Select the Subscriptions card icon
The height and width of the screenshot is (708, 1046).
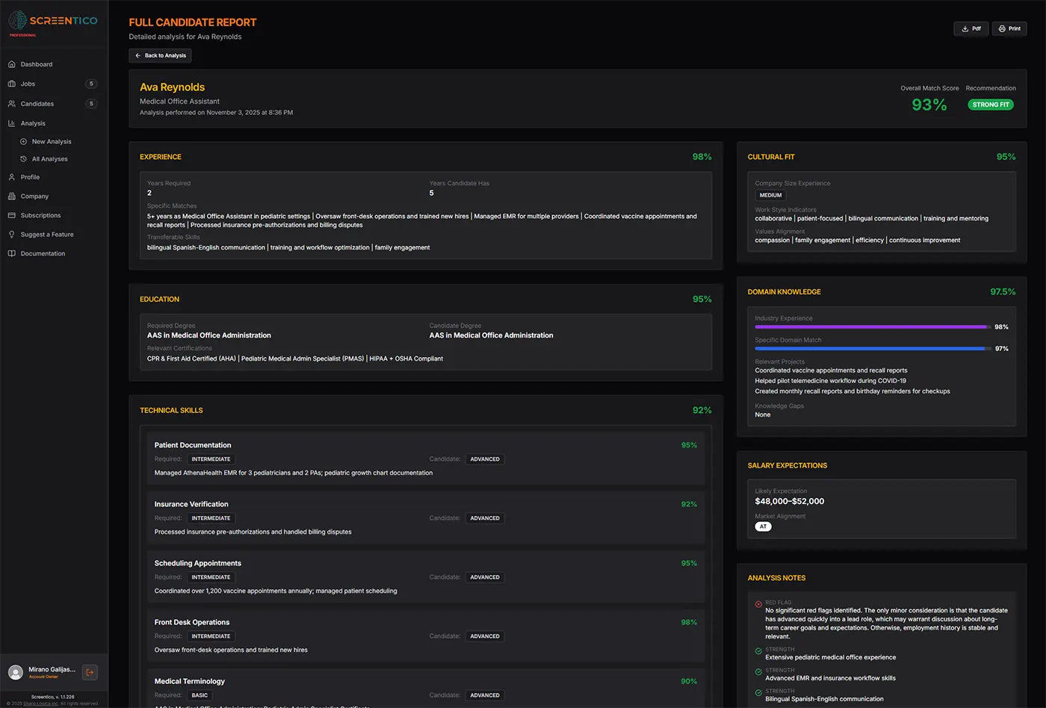pos(11,215)
